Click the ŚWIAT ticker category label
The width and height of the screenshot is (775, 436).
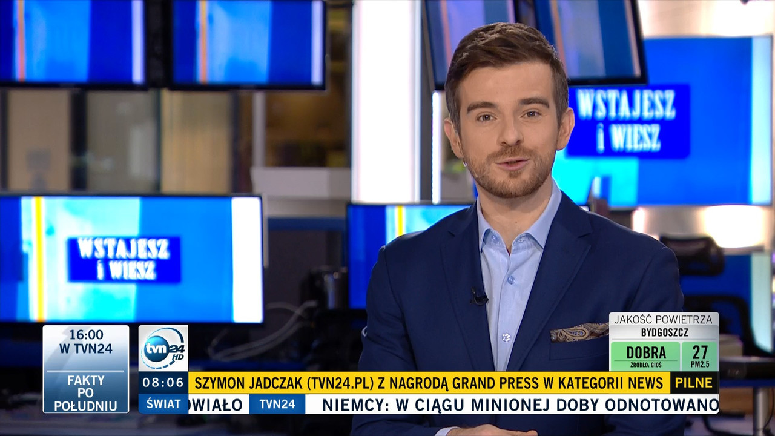click(163, 404)
